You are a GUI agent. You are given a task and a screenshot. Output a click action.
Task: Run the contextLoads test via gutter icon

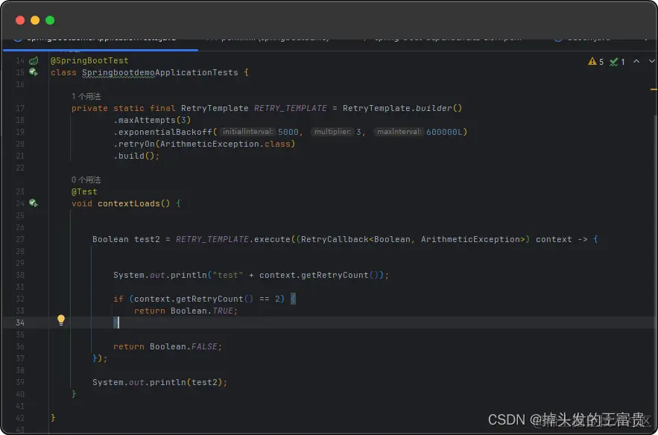click(34, 203)
